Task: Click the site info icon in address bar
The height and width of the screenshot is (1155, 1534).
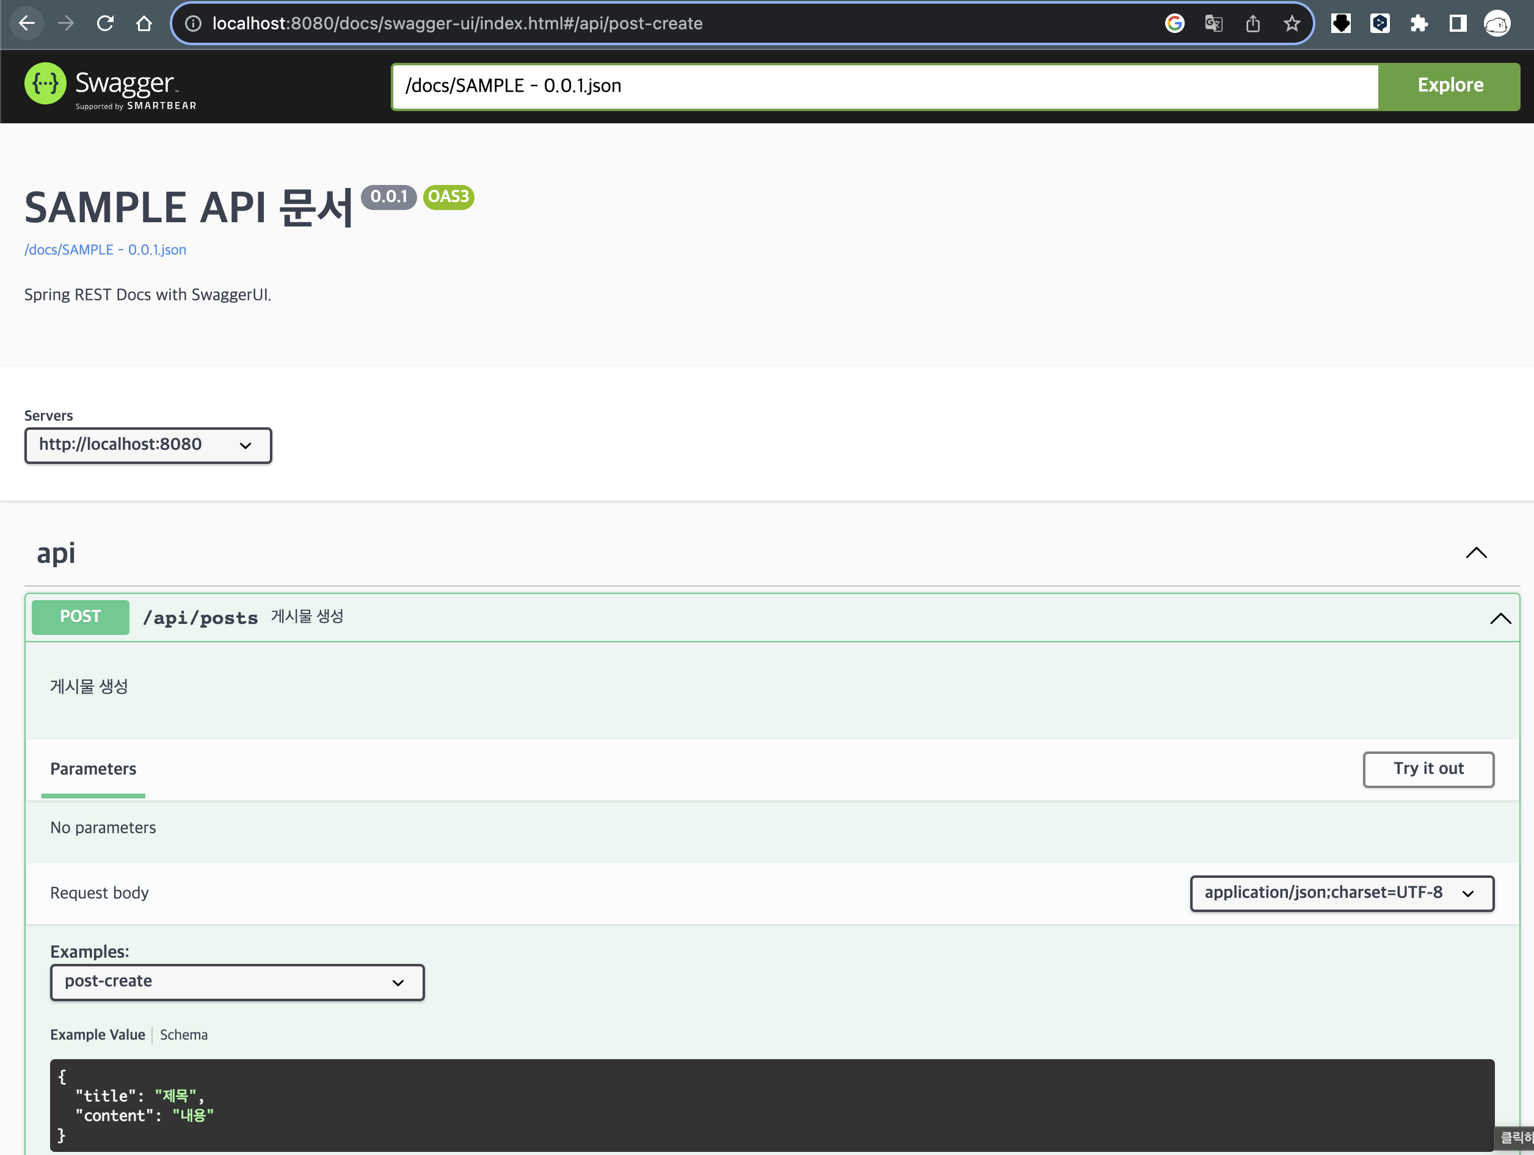Action: click(194, 24)
